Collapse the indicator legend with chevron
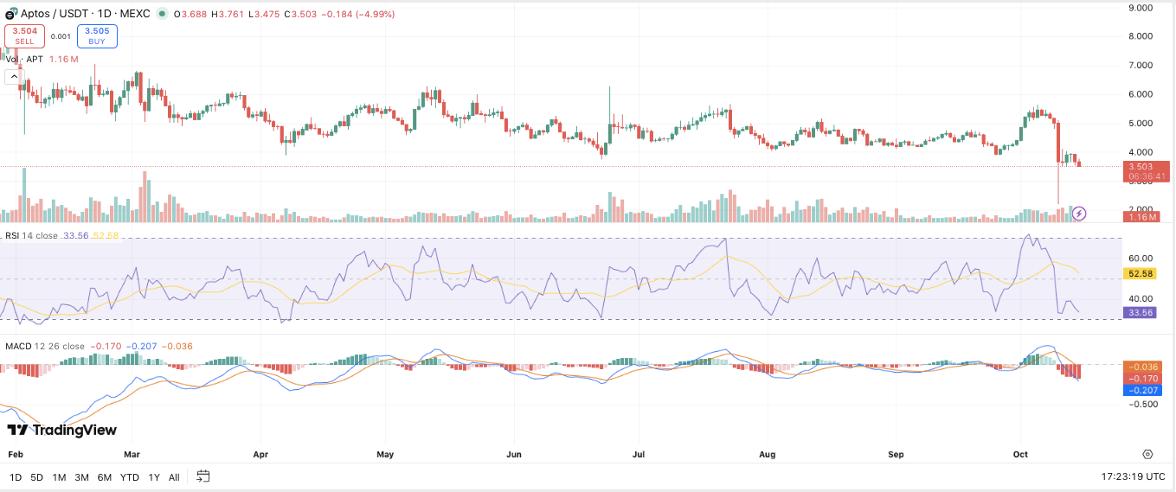 14,77
